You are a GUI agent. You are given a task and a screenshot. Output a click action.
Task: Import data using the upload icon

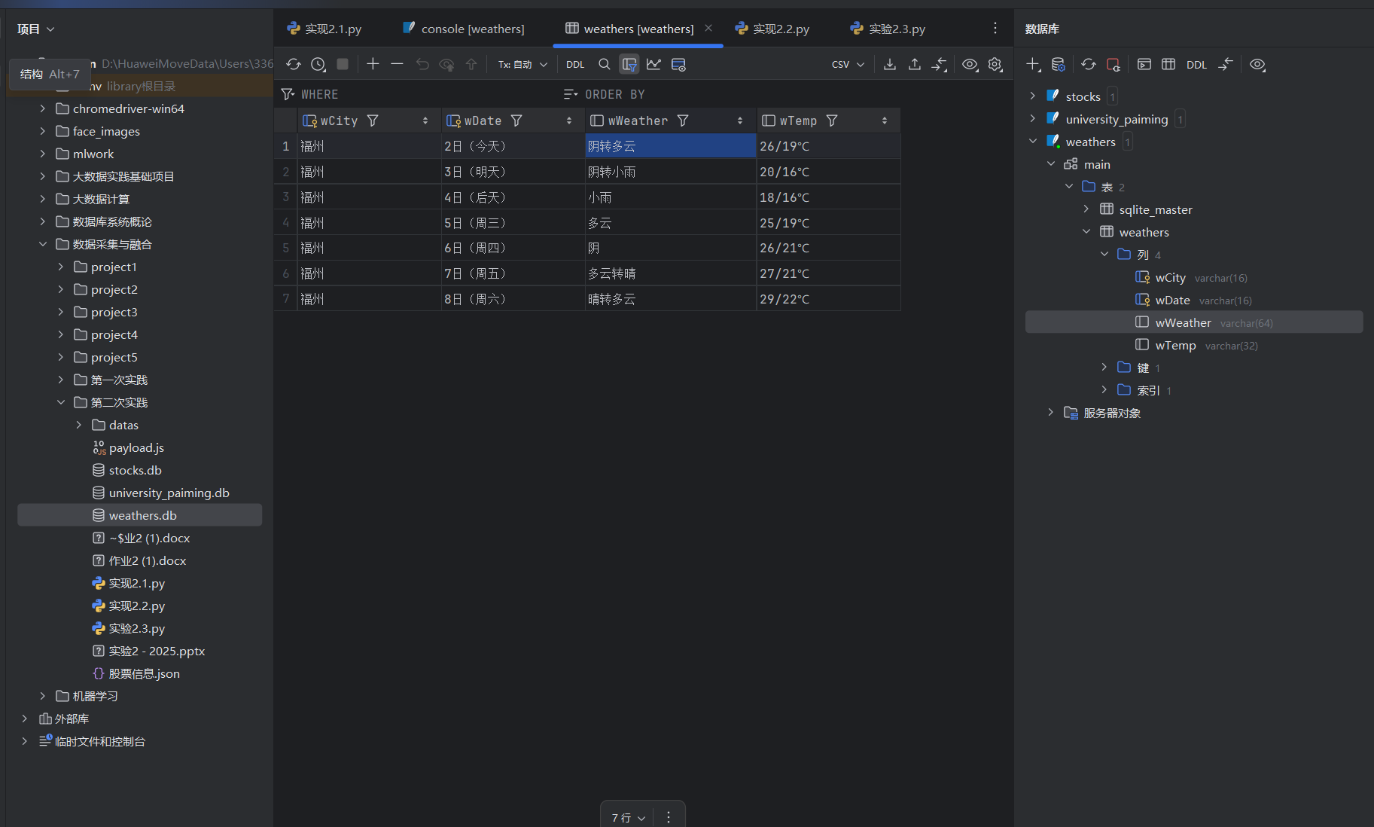coord(915,65)
